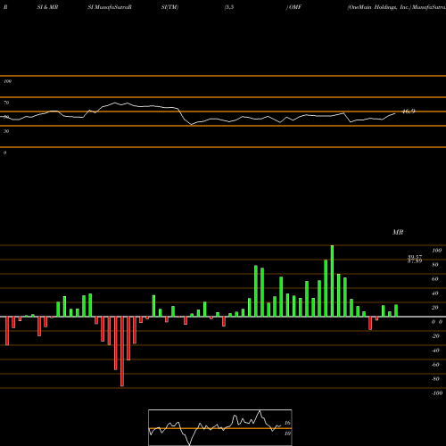Click the MR axis label 80
The image size is (446, 446).
coord(435,265)
